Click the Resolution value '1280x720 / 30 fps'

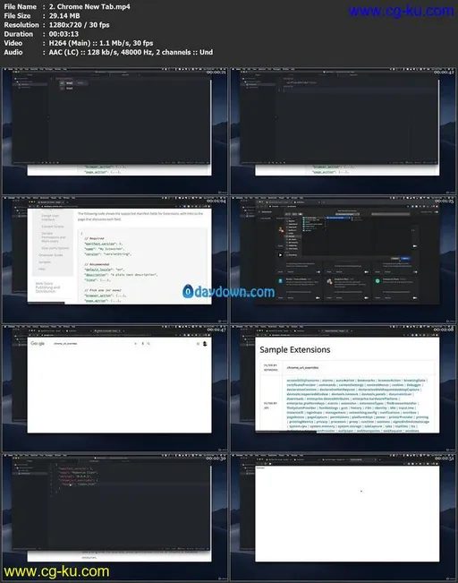(x=79, y=25)
